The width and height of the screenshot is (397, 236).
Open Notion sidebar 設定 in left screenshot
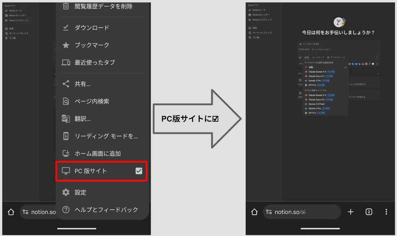coord(9,29)
